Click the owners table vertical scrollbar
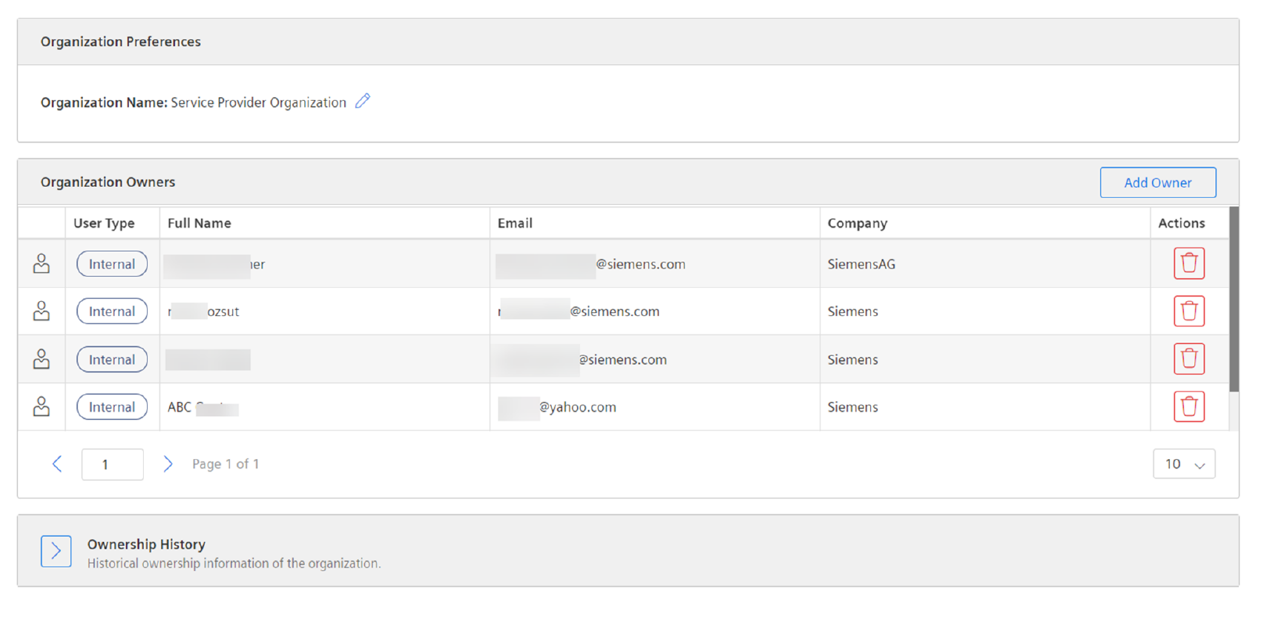 click(x=1234, y=299)
